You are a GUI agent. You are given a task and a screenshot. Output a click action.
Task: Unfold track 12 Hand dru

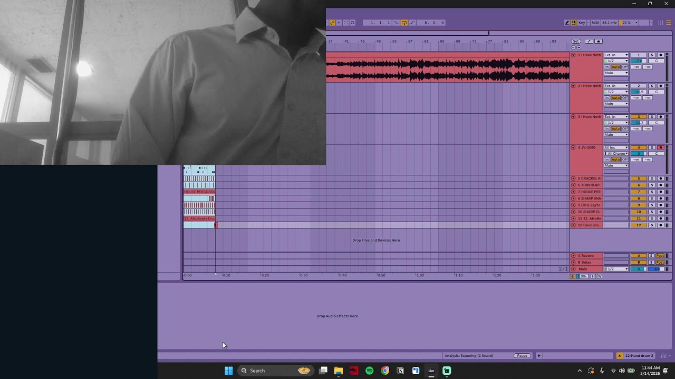coord(573,225)
